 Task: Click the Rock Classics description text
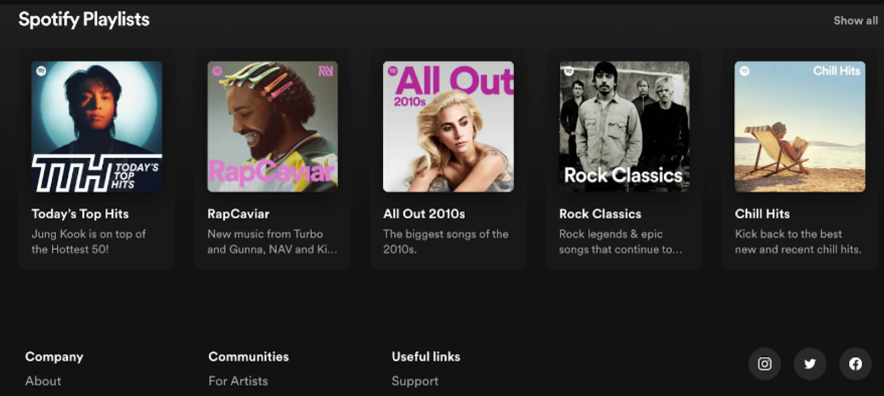coord(620,242)
